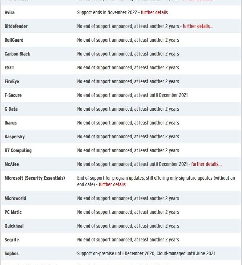Screen dimensions: 242x265
Task: Click the PC Matic vendor name
Action: point(13,212)
